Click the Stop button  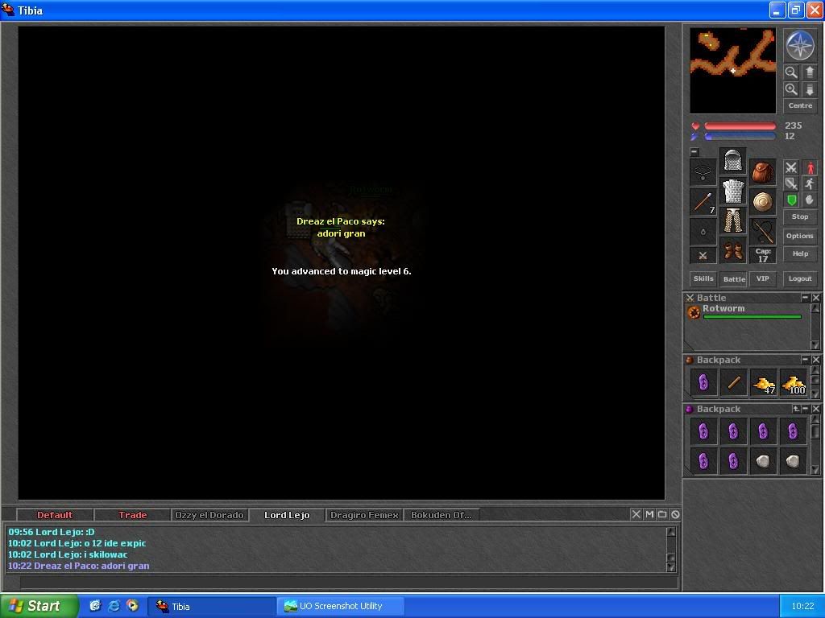tap(800, 216)
